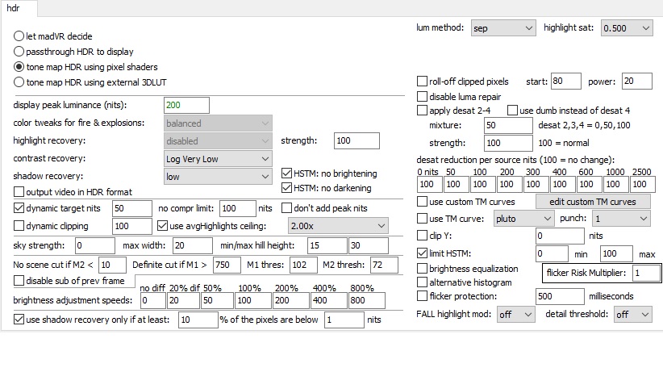Click the display peak luminance field
The image size is (663, 372).
pyautogui.click(x=186, y=106)
